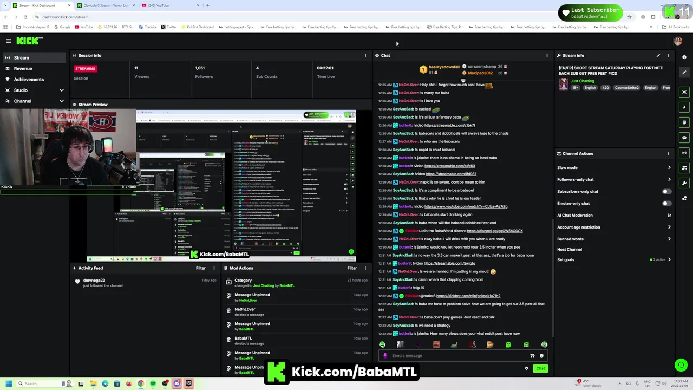Open the user avatar in top right

coord(677,41)
